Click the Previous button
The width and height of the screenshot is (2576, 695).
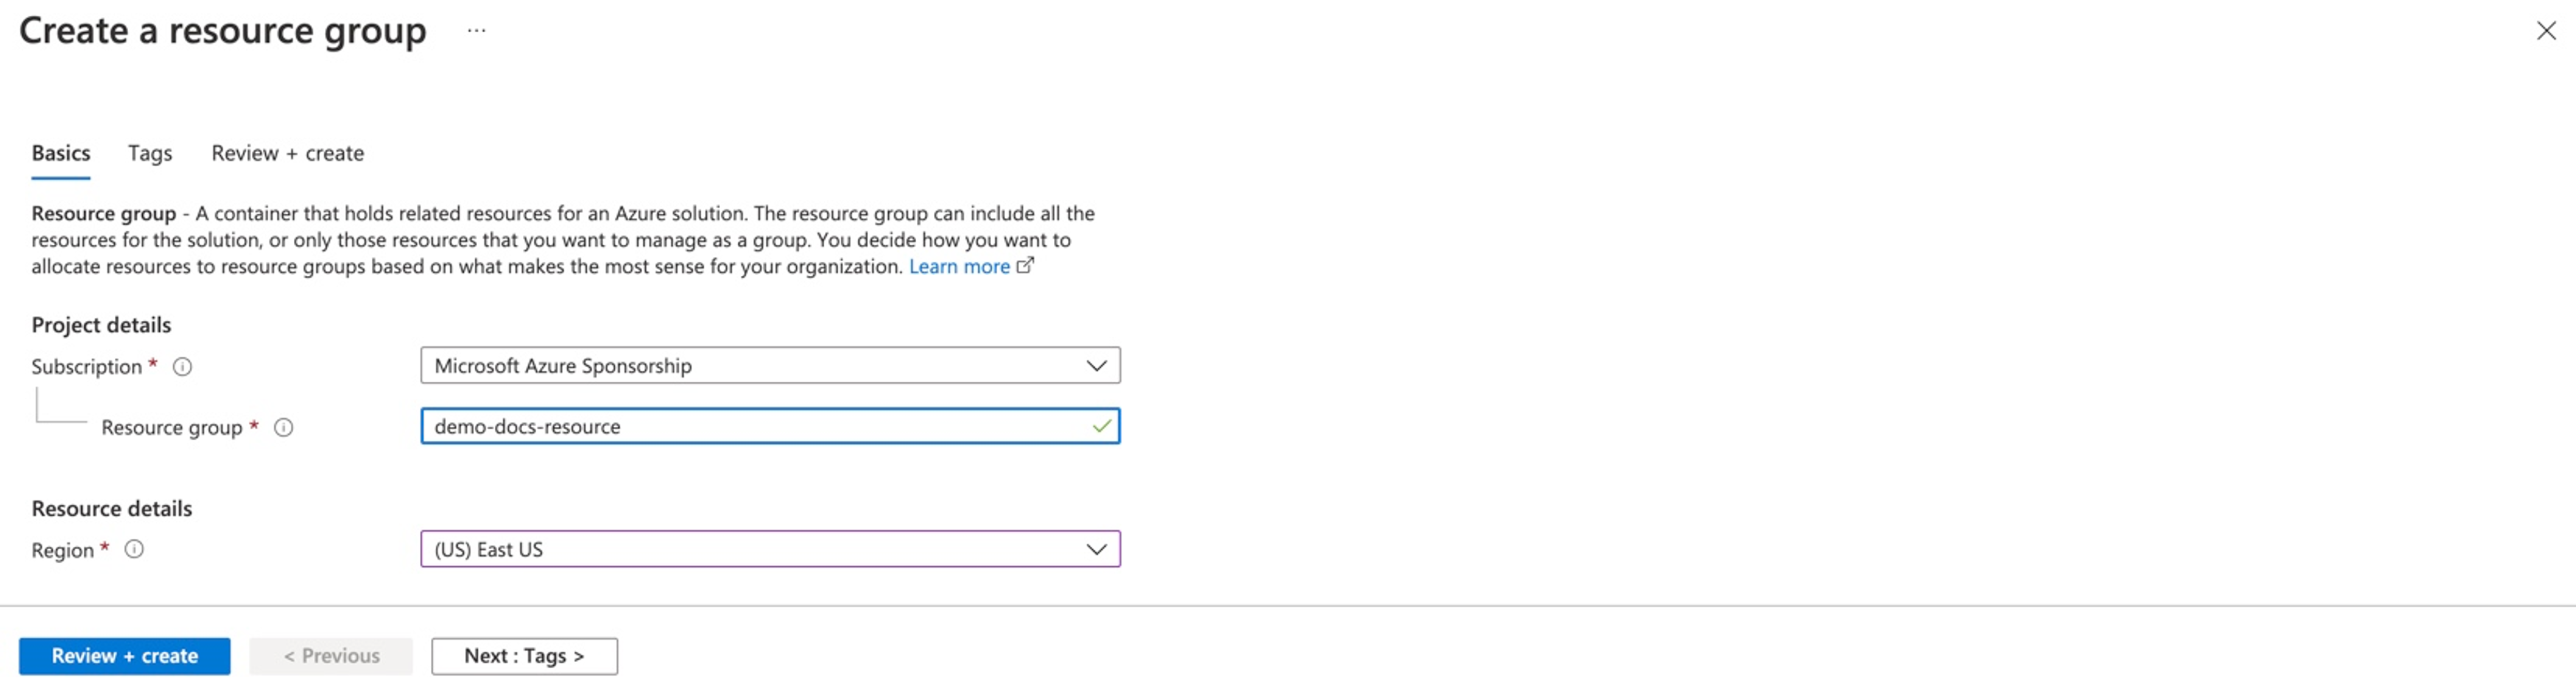coord(331,656)
